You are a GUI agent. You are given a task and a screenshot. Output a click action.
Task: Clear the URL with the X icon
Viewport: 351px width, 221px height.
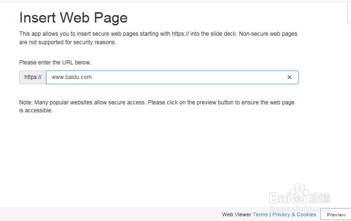click(289, 77)
